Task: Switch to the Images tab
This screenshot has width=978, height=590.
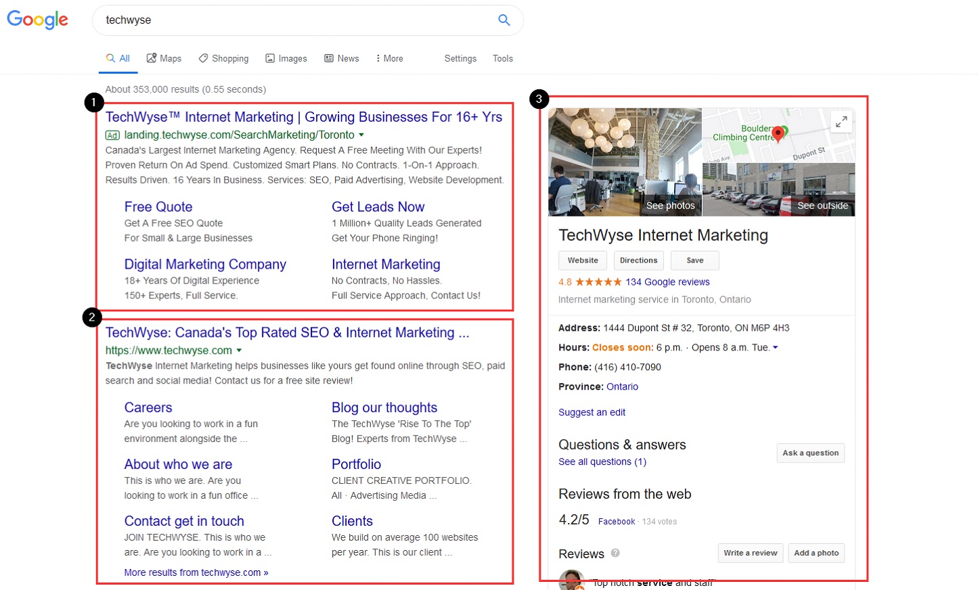Action: pos(286,59)
